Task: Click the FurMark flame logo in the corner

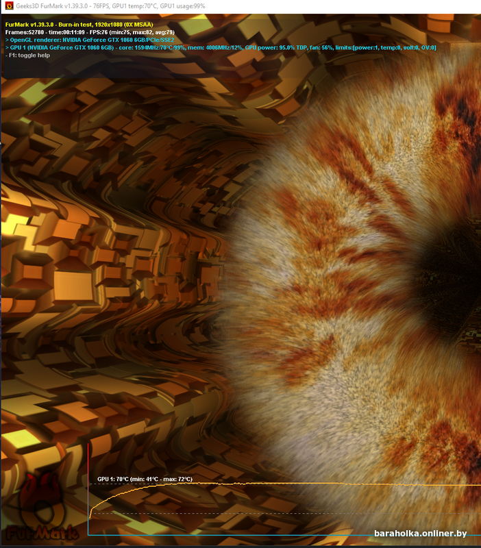Action: click(42, 506)
